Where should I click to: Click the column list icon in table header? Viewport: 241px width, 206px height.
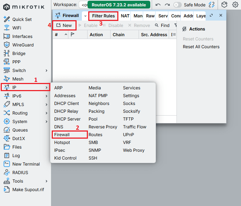(x=174, y=35)
